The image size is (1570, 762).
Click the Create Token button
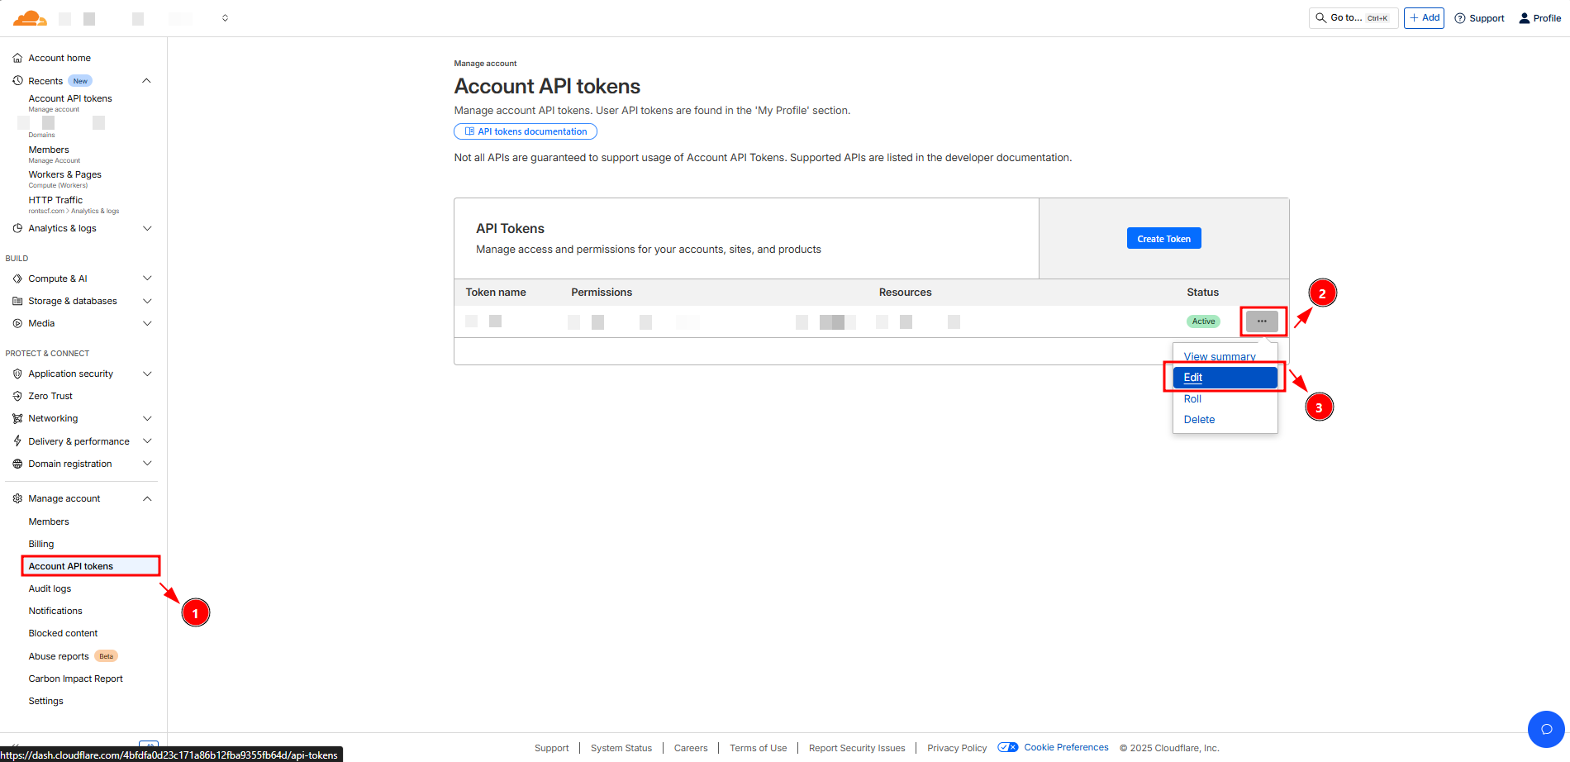[1163, 239]
